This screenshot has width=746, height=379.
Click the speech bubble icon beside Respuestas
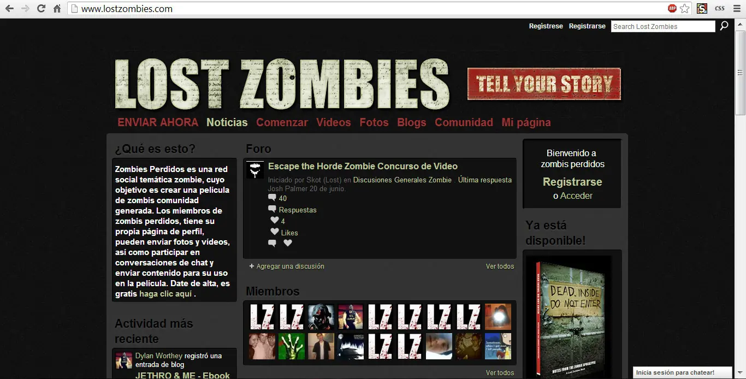pos(272,209)
